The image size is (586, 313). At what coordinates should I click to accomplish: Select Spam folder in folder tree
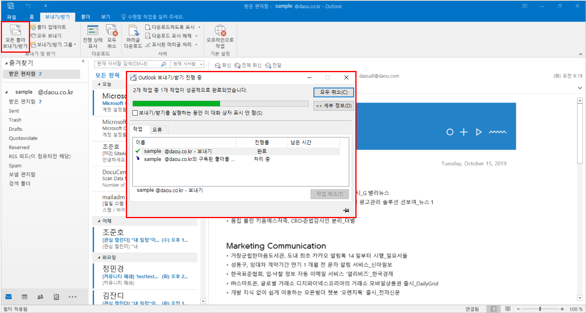click(15, 165)
